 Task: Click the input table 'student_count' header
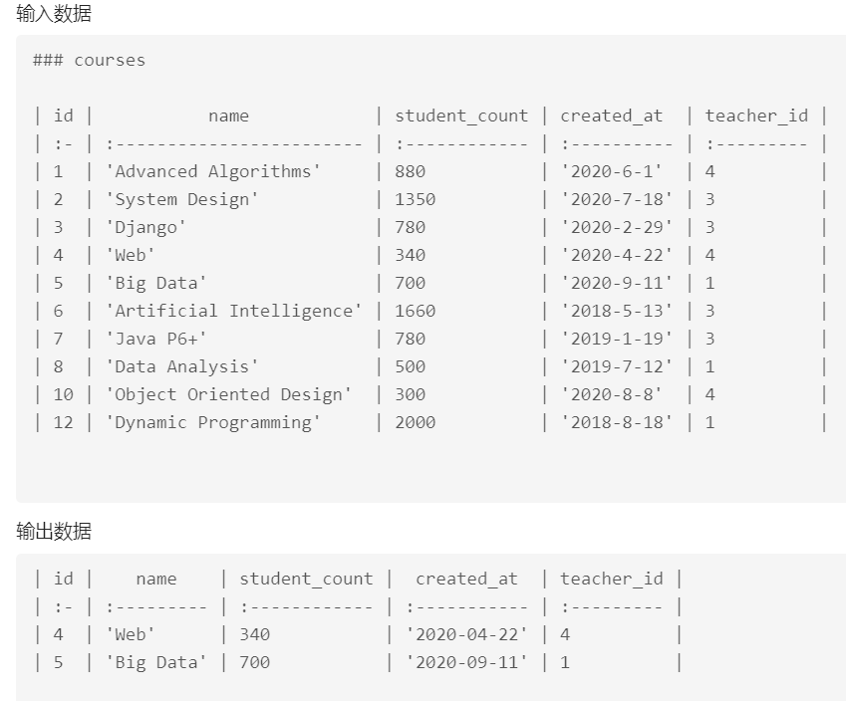tap(461, 116)
